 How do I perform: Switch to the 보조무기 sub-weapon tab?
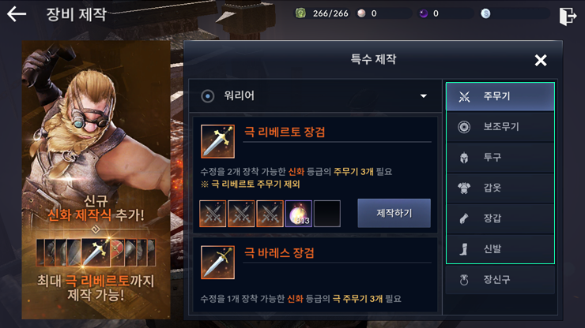500,127
